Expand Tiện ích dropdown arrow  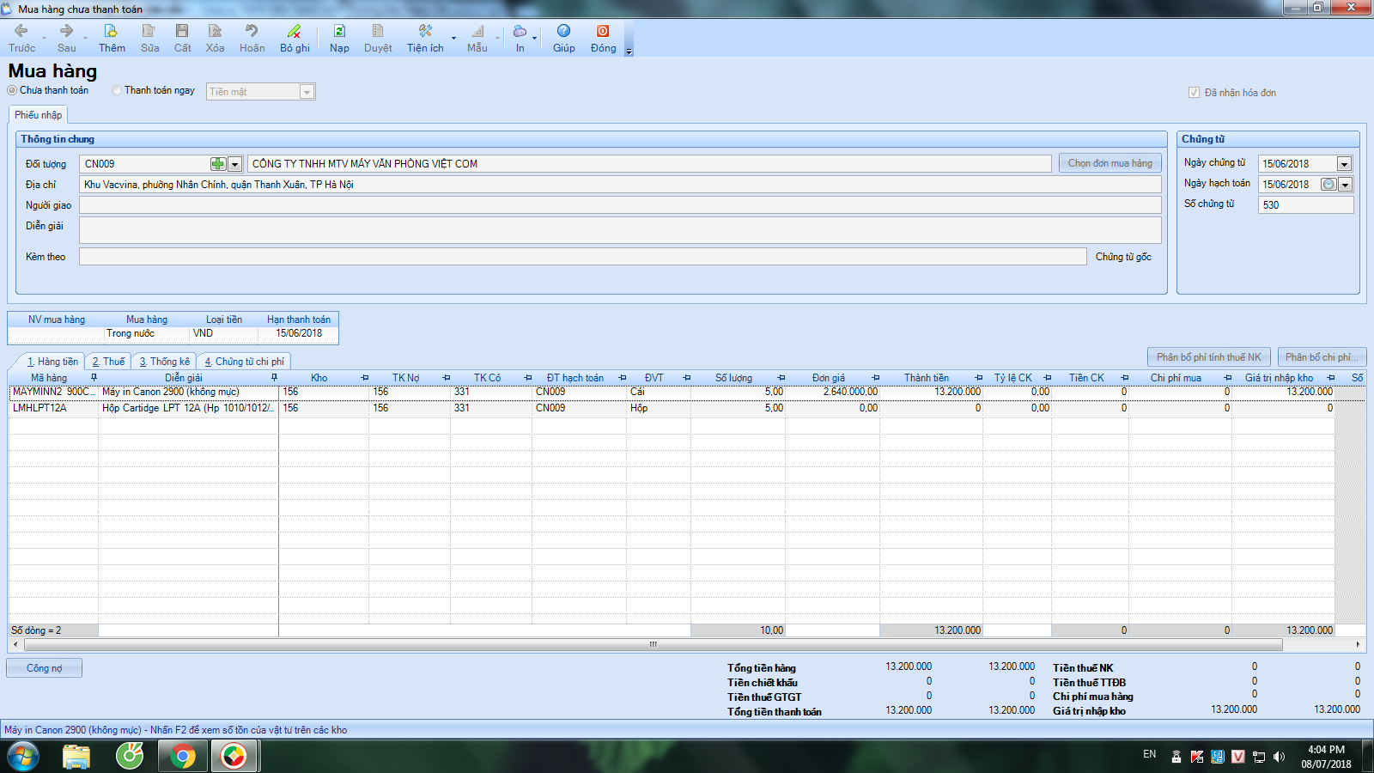(x=453, y=39)
